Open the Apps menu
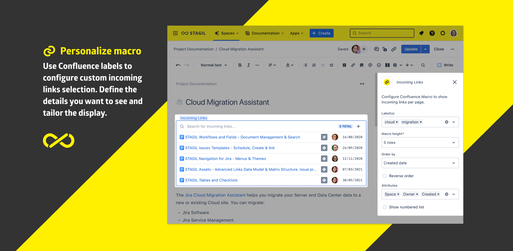 [x=297, y=33]
